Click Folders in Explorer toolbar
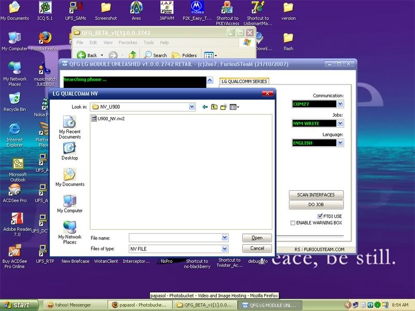 (x=185, y=55)
